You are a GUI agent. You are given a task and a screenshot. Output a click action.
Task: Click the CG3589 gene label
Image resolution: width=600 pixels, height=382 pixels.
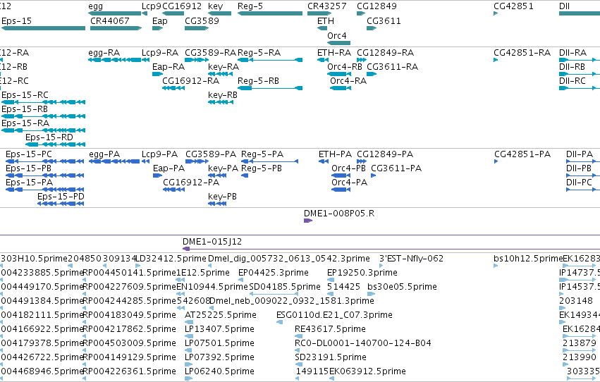pos(202,20)
